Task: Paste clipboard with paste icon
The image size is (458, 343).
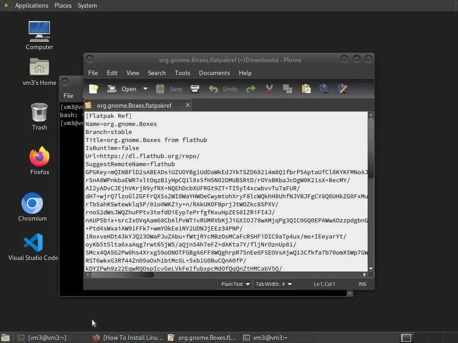Action: click(306, 89)
